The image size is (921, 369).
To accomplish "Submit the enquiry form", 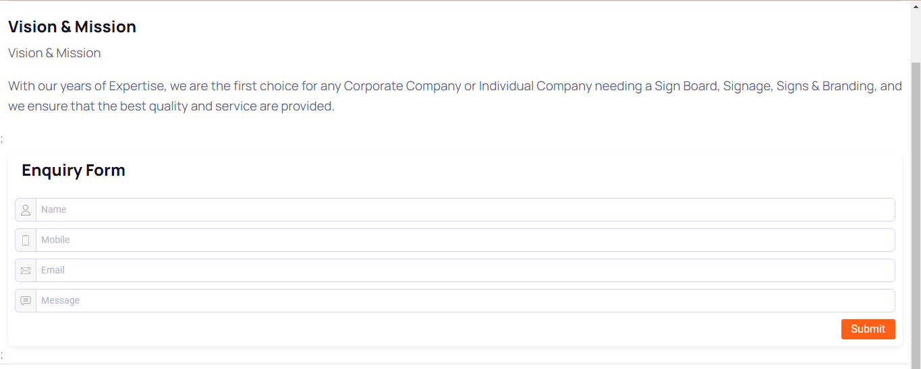I will [x=868, y=329].
